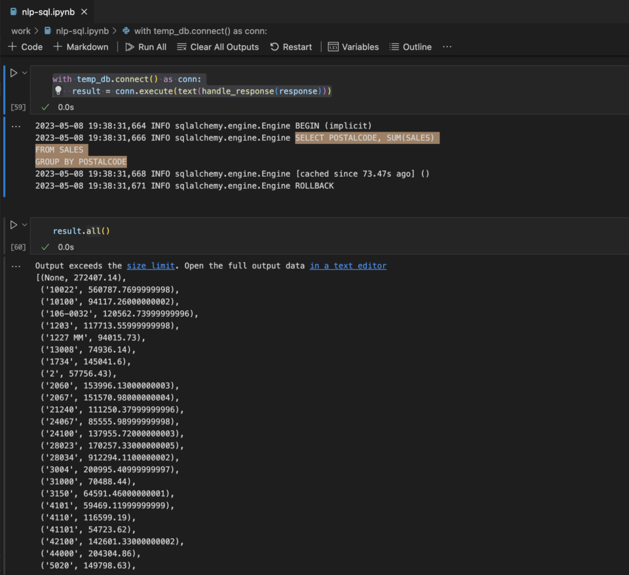The image size is (629, 575).
Task: Open full output 'in a text editor'
Action: click(x=348, y=266)
